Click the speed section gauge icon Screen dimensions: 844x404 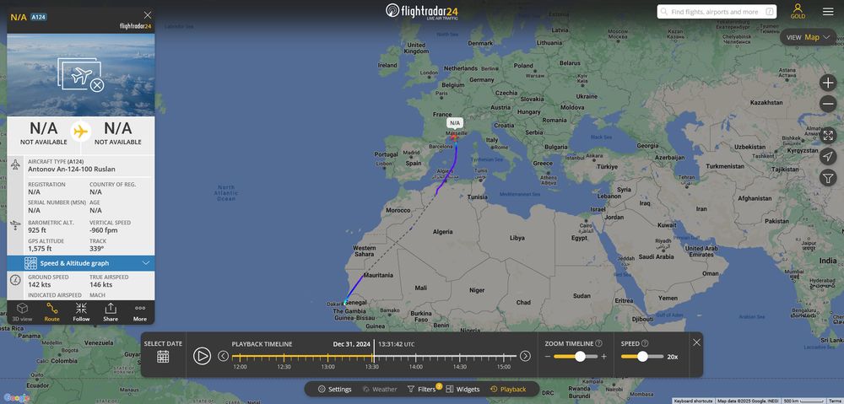pos(15,280)
